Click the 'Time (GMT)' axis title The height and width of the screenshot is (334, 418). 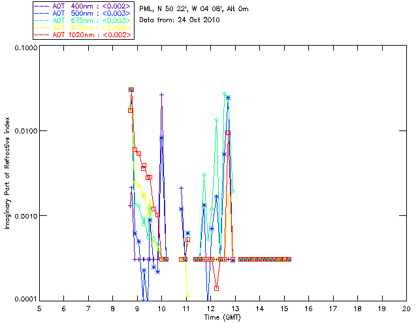click(222, 318)
